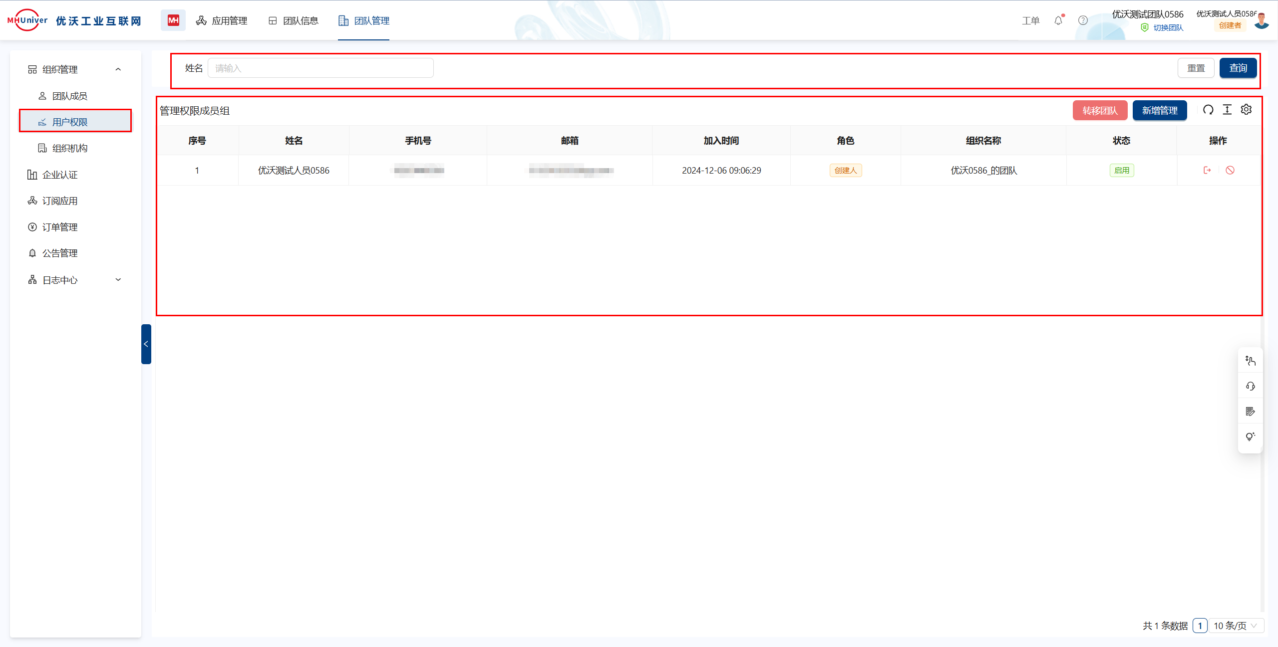This screenshot has width=1278, height=647.
Task: Collapse the 组织管理 menu group
Action: click(x=118, y=69)
